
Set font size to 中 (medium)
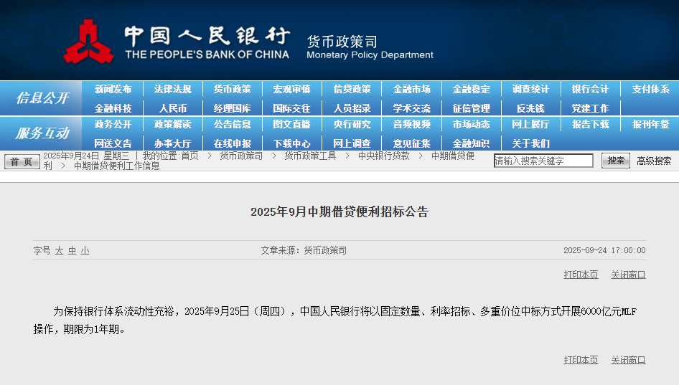click(x=72, y=250)
